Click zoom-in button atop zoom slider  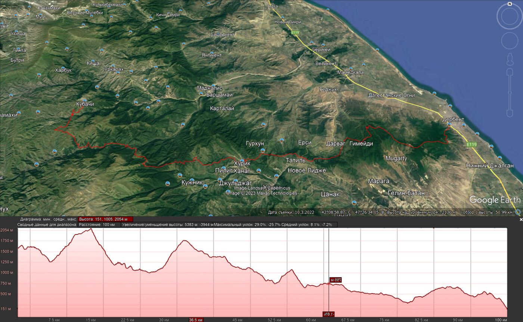tap(510, 72)
